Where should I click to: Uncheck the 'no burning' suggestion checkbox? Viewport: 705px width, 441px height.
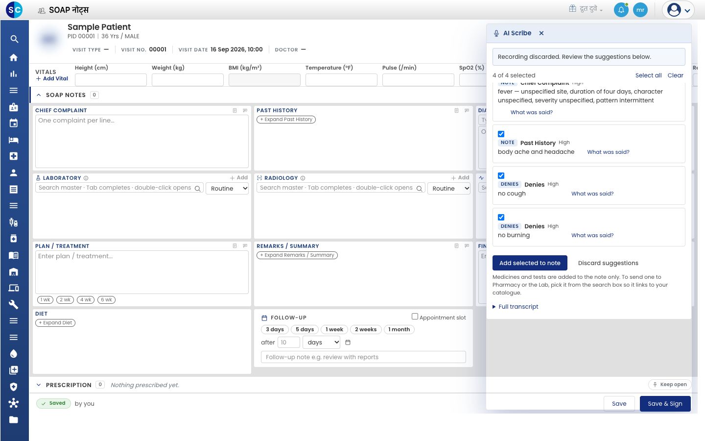coord(501,217)
